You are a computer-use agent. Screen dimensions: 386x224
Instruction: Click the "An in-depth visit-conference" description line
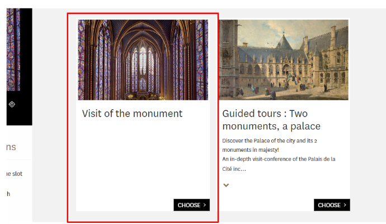[279, 159]
